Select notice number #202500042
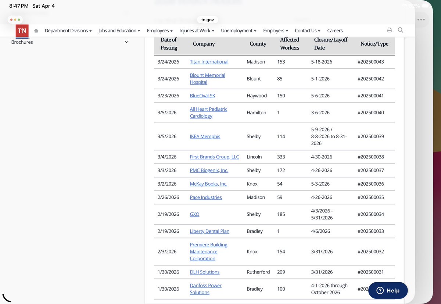This screenshot has width=441, height=304. (x=370, y=79)
